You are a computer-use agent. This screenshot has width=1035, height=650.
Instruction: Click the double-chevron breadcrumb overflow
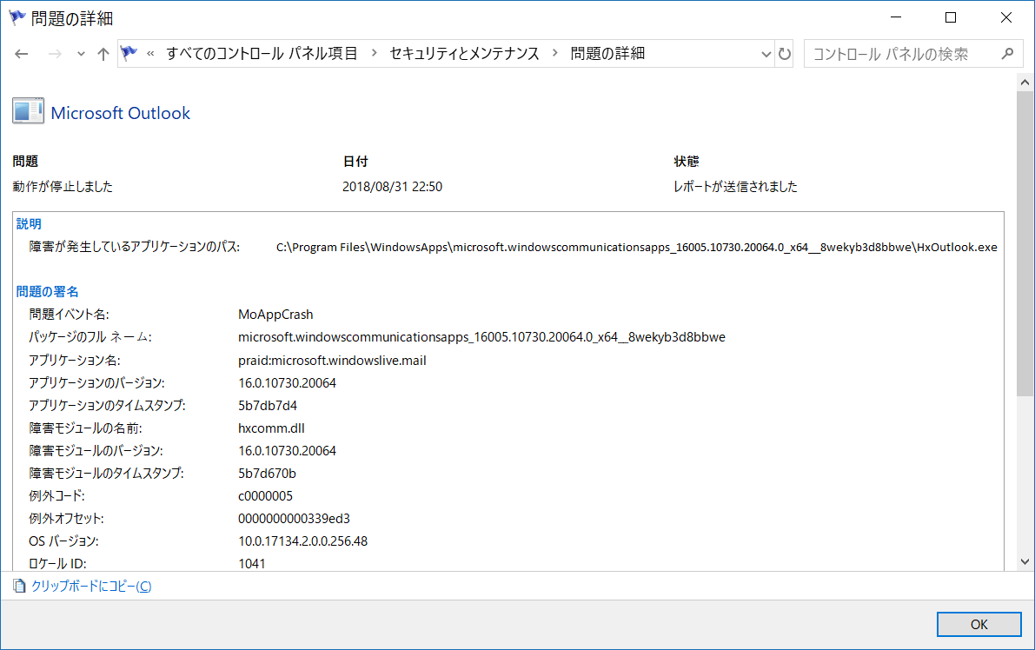[x=150, y=54]
